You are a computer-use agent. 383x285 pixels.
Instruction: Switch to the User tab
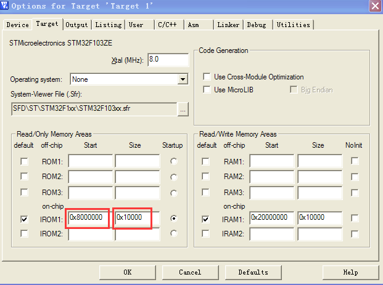(139, 25)
